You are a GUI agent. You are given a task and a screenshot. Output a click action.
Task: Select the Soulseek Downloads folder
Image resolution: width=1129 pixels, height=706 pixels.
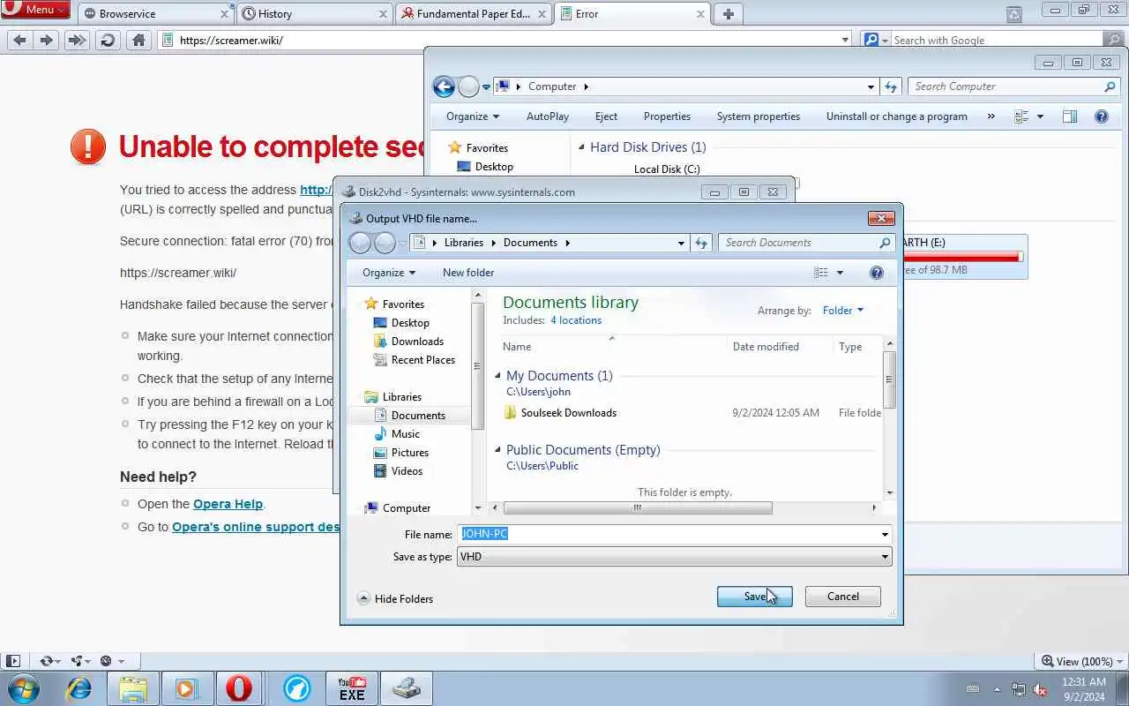tap(568, 413)
